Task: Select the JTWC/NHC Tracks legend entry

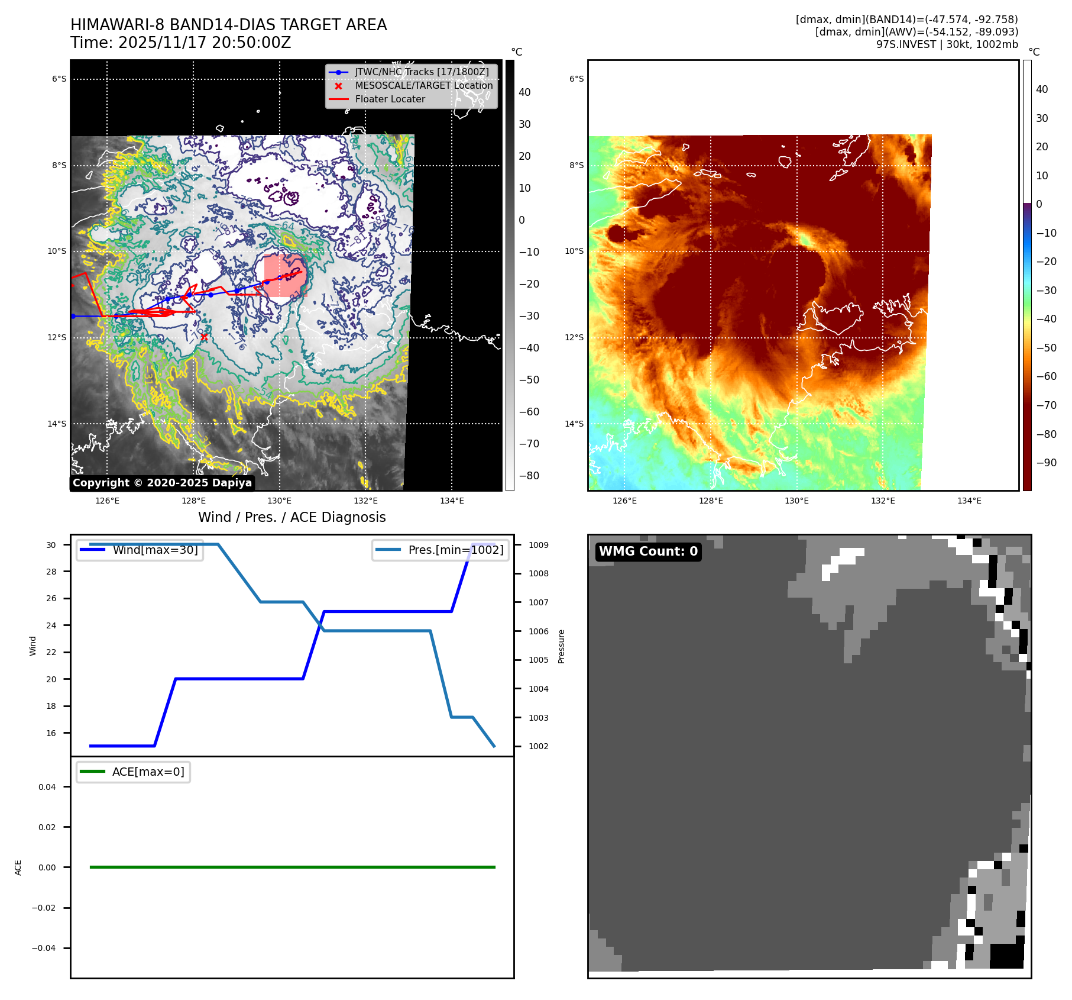Action: tap(422, 72)
